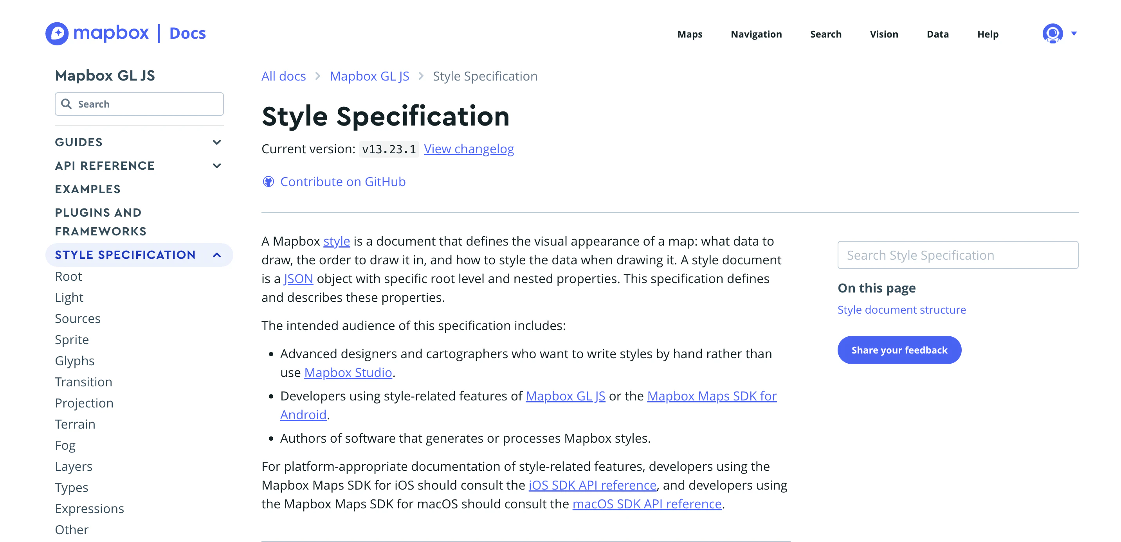
Task: Open the JSON link
Action: click(x=299, y=278)
